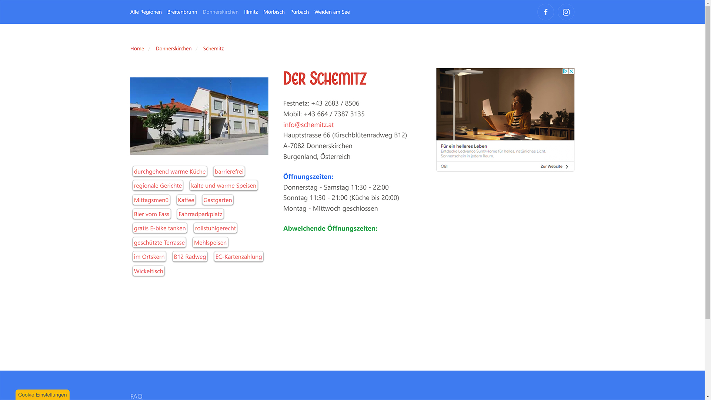711x400 pixels.
Task: Open the Alle Regionen menu item
Action: 146,12
